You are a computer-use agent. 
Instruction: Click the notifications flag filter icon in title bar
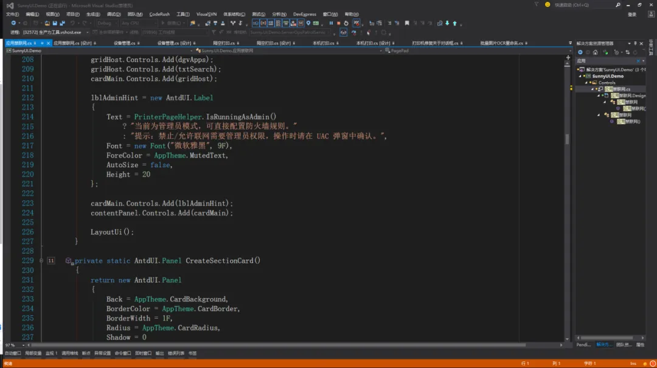pyautogui.click(x=537, y=5)
